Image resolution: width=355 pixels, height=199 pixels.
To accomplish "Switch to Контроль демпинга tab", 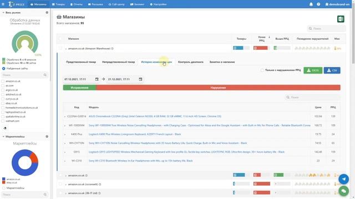I will [191, 62].
